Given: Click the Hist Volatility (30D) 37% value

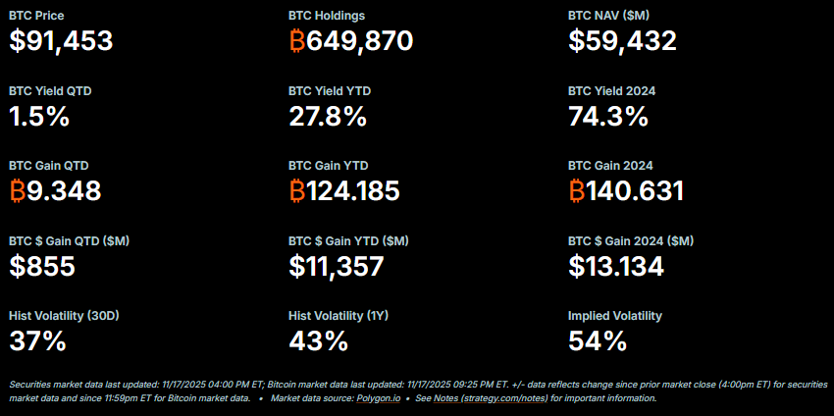Looking at the screenshot, I should tap(37, 341).
